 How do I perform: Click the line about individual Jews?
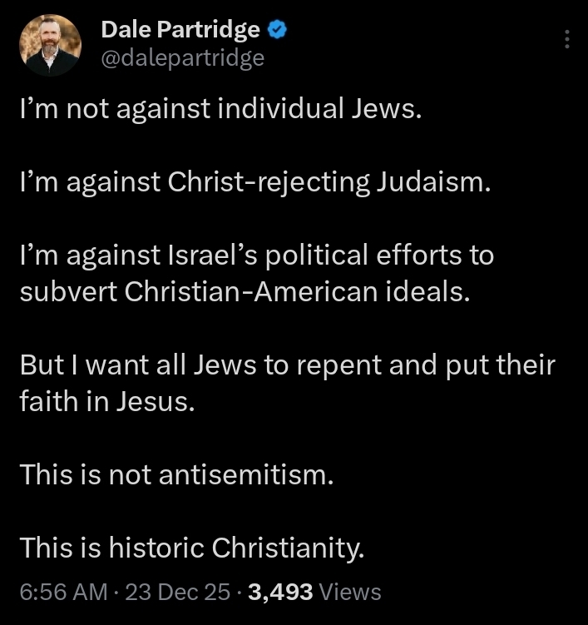221,108
